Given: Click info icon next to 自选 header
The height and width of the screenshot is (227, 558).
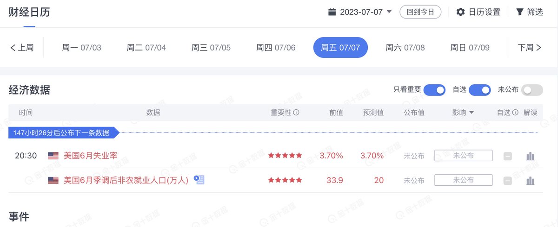Looking at the screenshot, I should (x=515, y=113).
